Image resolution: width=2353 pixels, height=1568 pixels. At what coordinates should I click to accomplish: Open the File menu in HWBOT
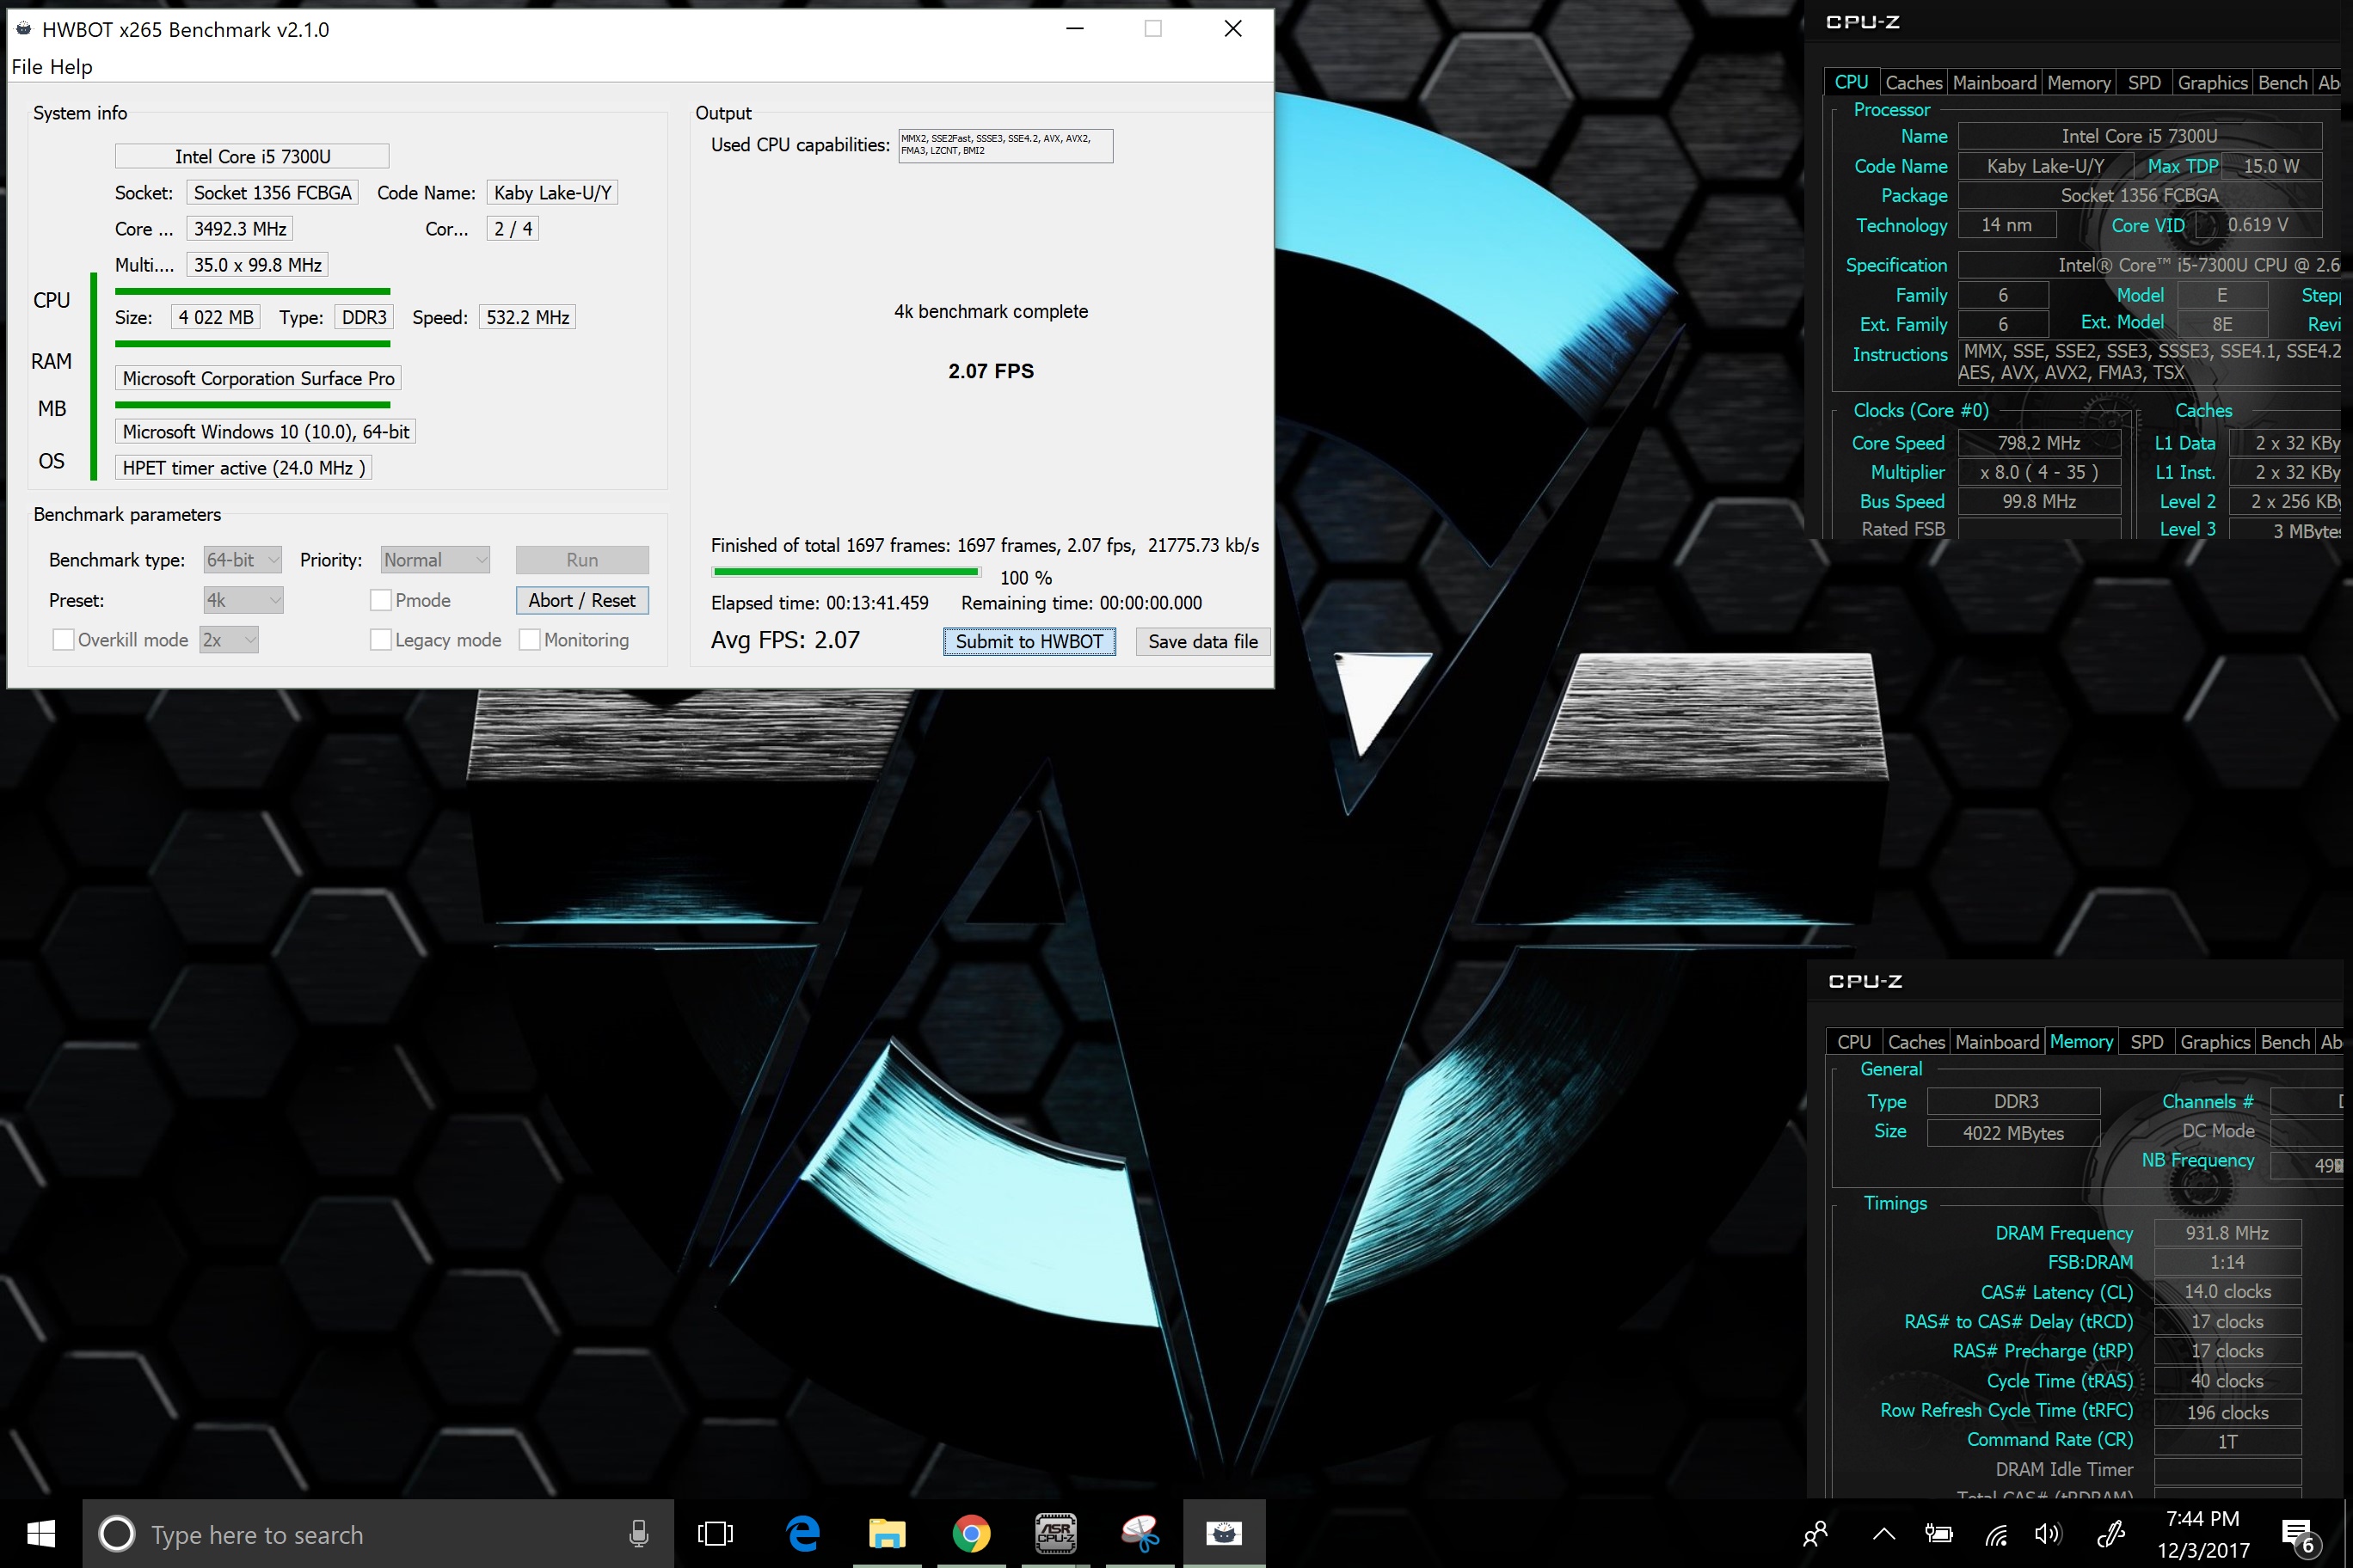27,67
